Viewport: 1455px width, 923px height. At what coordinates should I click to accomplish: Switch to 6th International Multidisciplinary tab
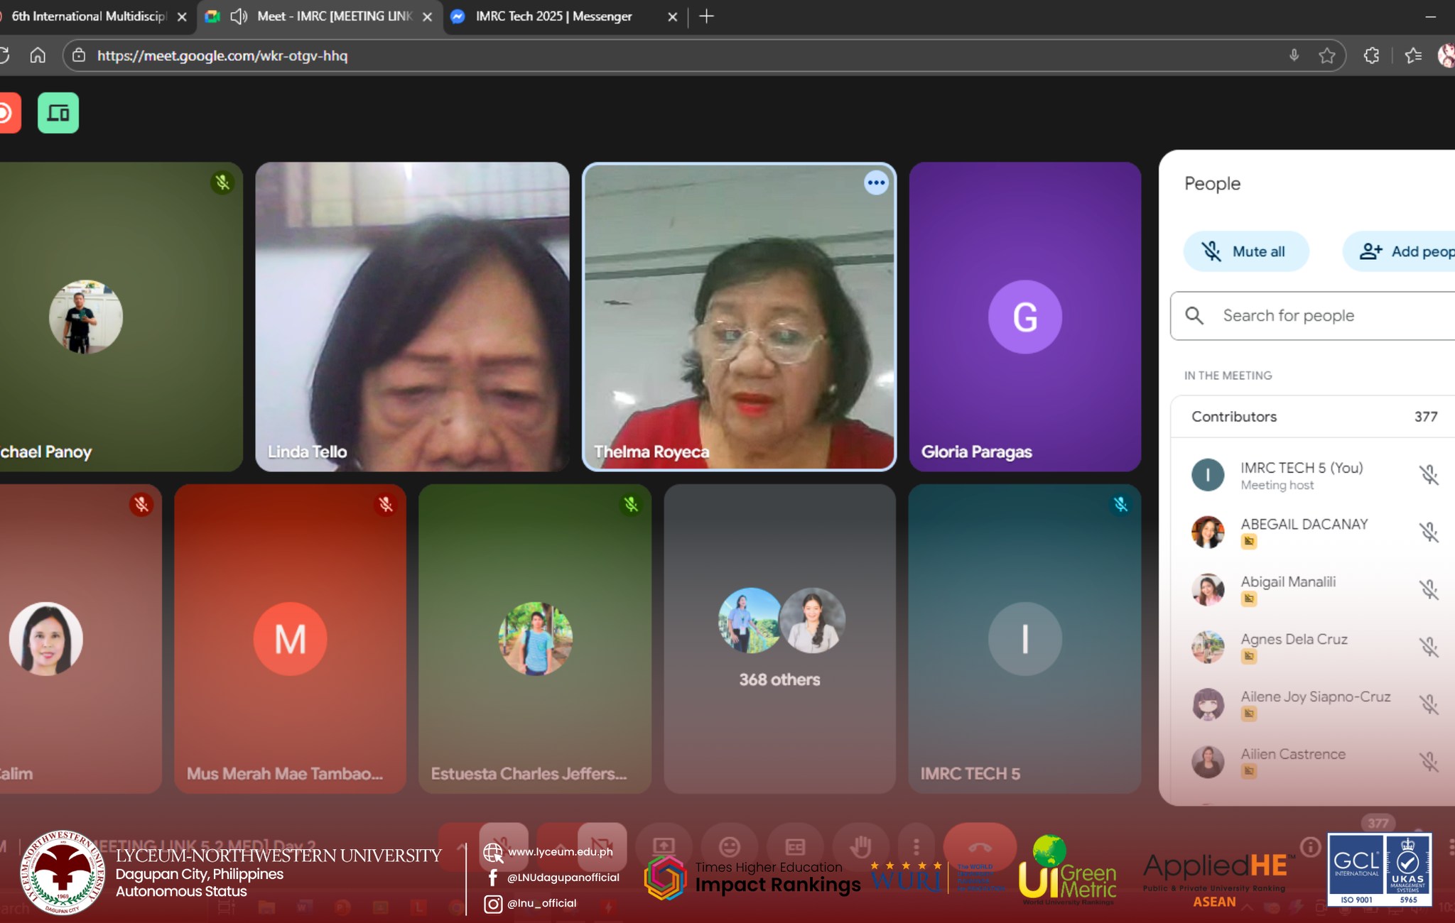pos(89,16)
